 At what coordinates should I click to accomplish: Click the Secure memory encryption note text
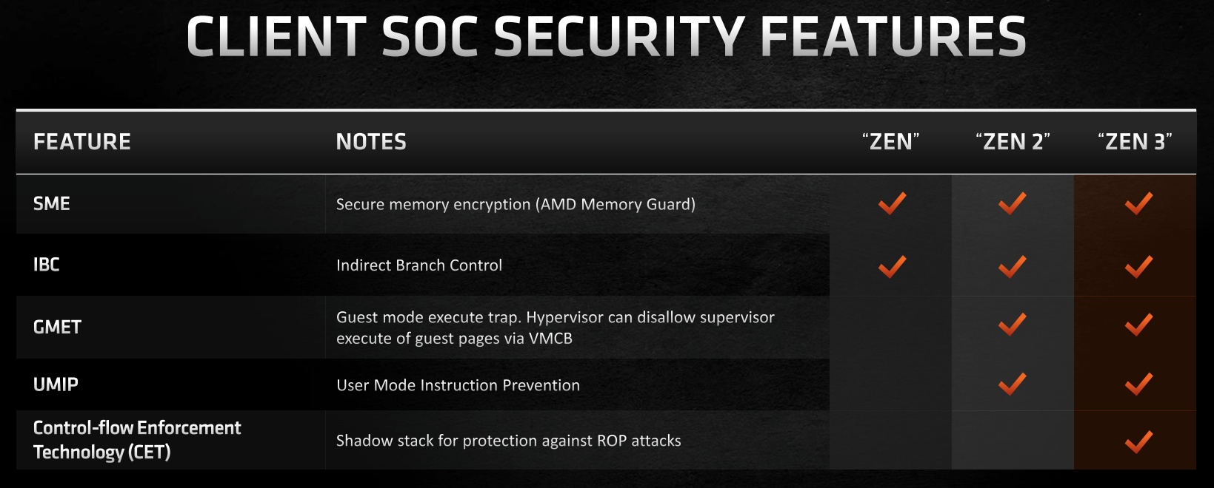(x=516, y=204)
